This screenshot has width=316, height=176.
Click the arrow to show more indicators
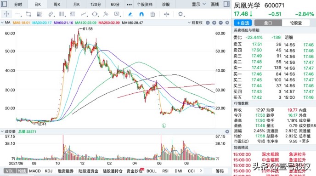coord(201,171)
